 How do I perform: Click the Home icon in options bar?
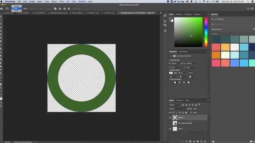2,9
